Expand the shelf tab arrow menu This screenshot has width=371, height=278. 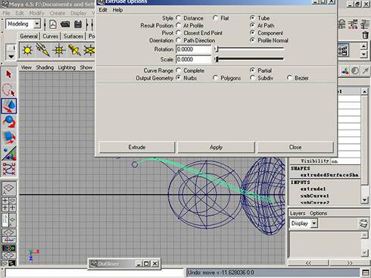(11, 56)
